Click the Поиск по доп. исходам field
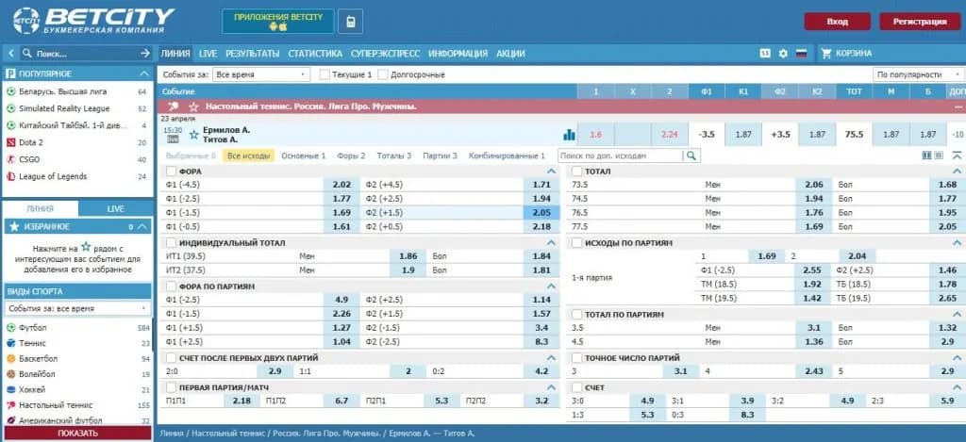The width and height of the screenshot is (966, 442). click(621, 156)
